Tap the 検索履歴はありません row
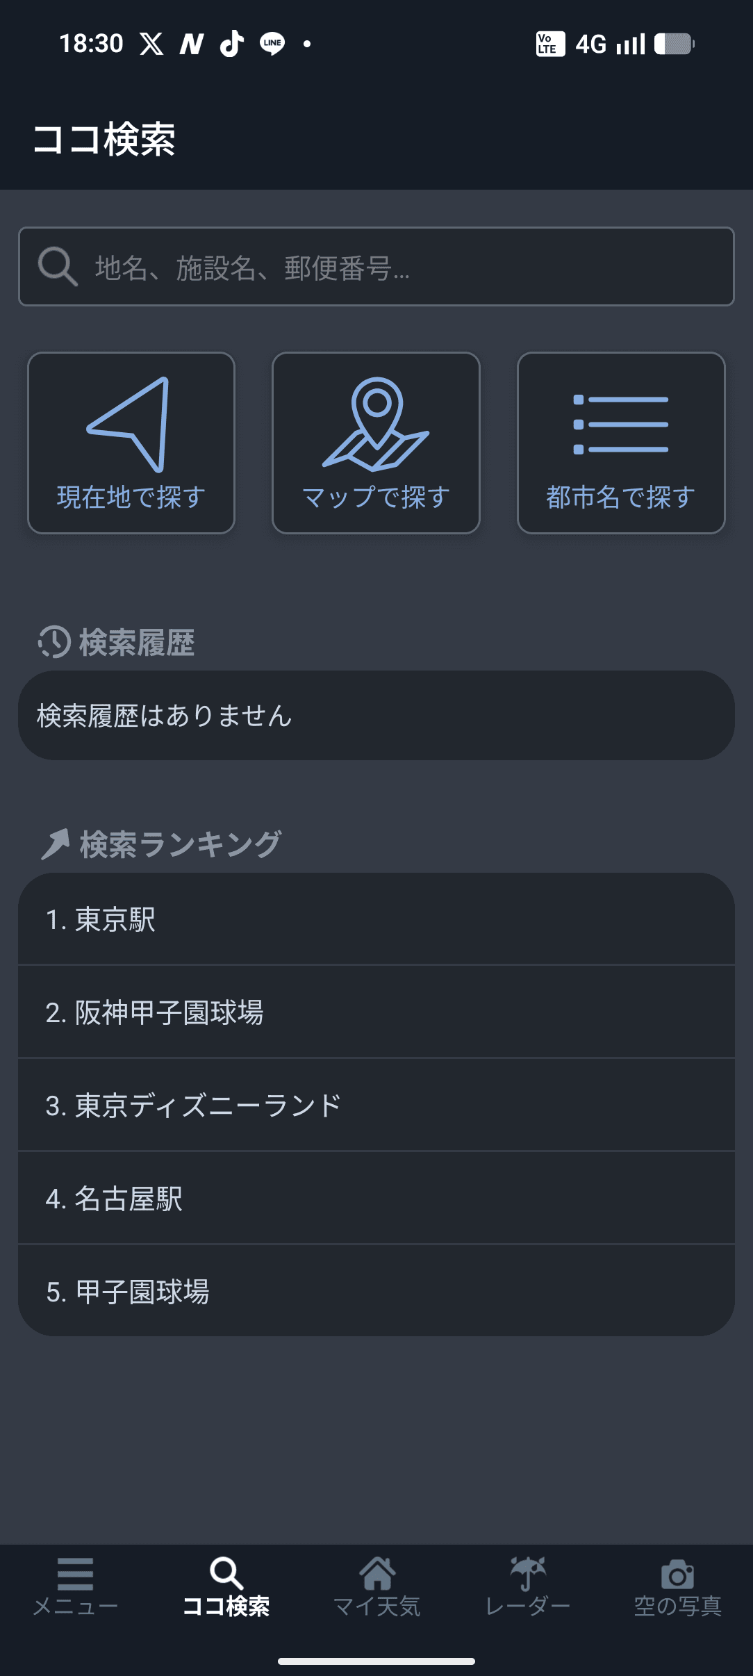The image size is (753, 1676). coord(376,716)
